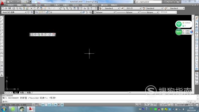This screenshot has width=199, height=112.
Task: Select the Erase tool in the Modify toolbar
Action: click(x=197, y=17)
